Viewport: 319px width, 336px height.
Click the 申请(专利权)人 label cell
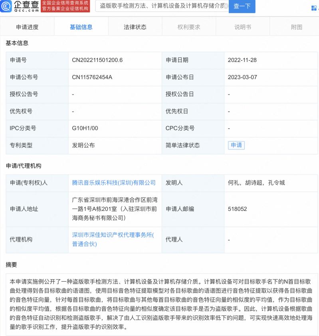click(x=37, y=183)
